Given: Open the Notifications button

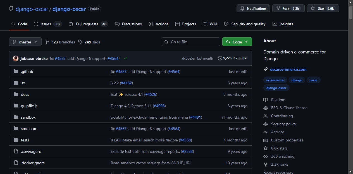Looking at the screenshot, I should (253, 8).
